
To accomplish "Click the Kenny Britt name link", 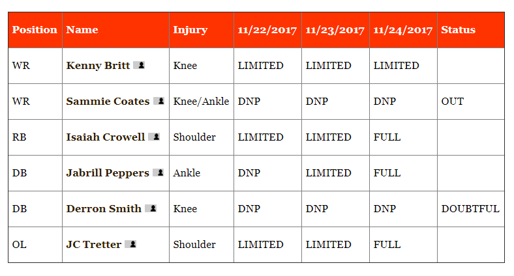I will (x=98, y=65).
